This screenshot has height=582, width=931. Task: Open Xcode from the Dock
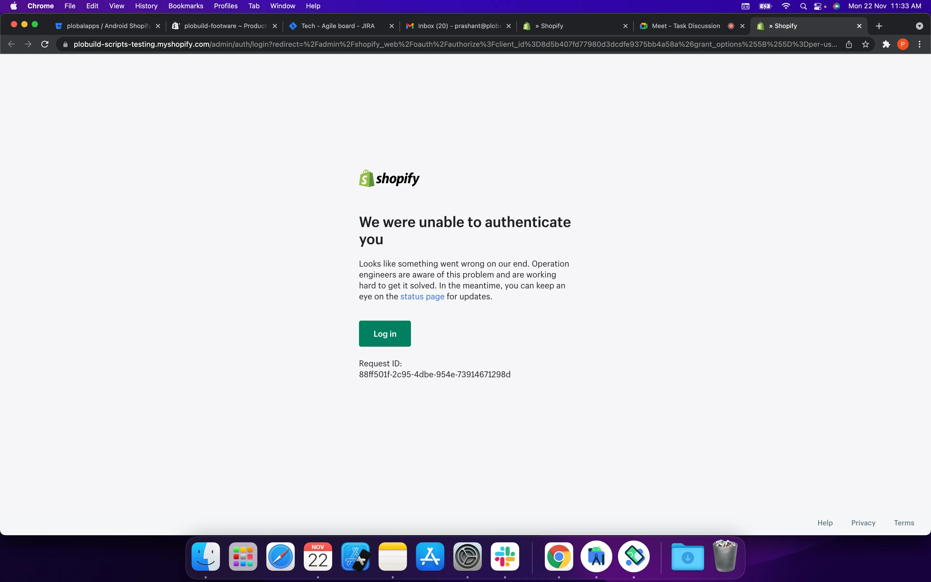click(355, 557)
